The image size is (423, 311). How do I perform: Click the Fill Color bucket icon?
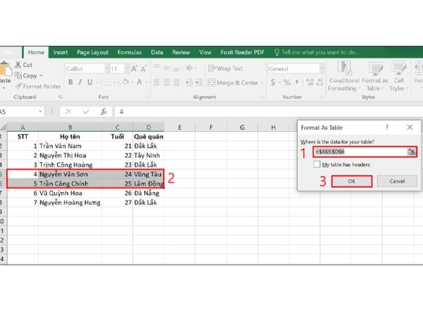(x=126, y=81)
